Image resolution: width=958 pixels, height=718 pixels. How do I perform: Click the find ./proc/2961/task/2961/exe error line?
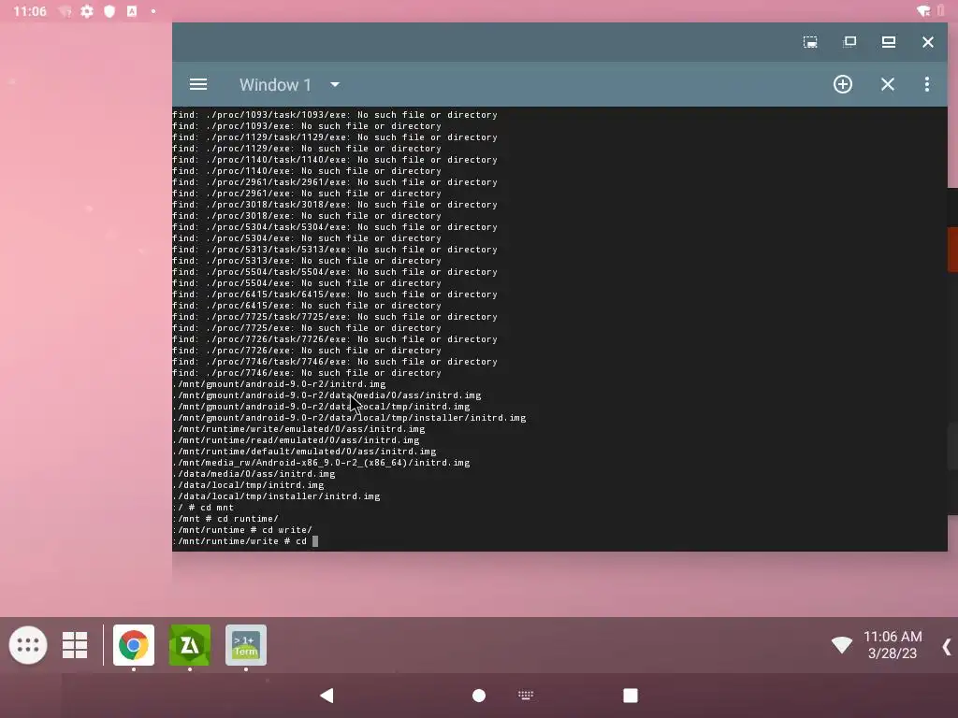[x=335, y=182]
